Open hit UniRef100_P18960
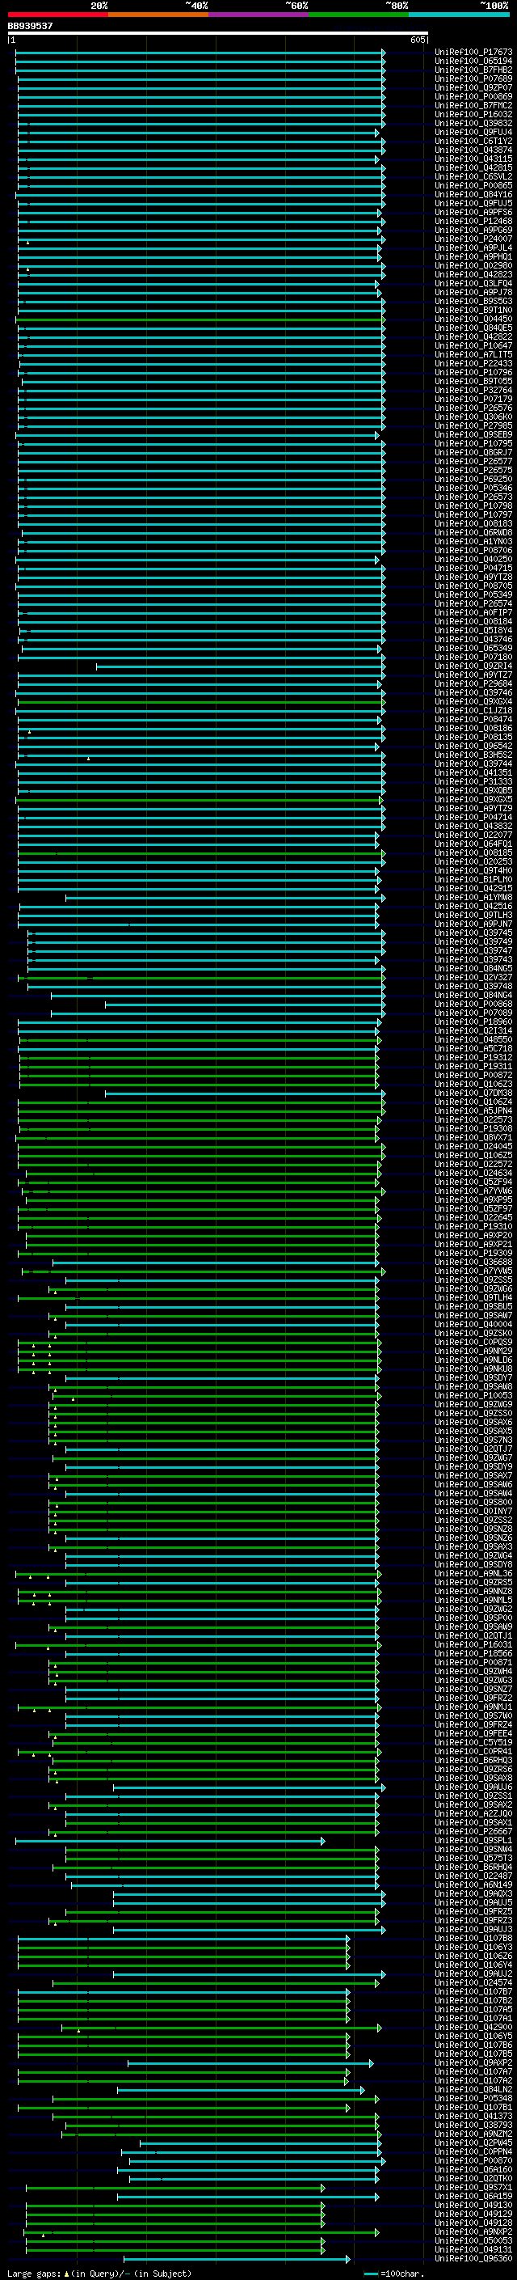The image size is (517, 2280). click(x=473, y=1022)
